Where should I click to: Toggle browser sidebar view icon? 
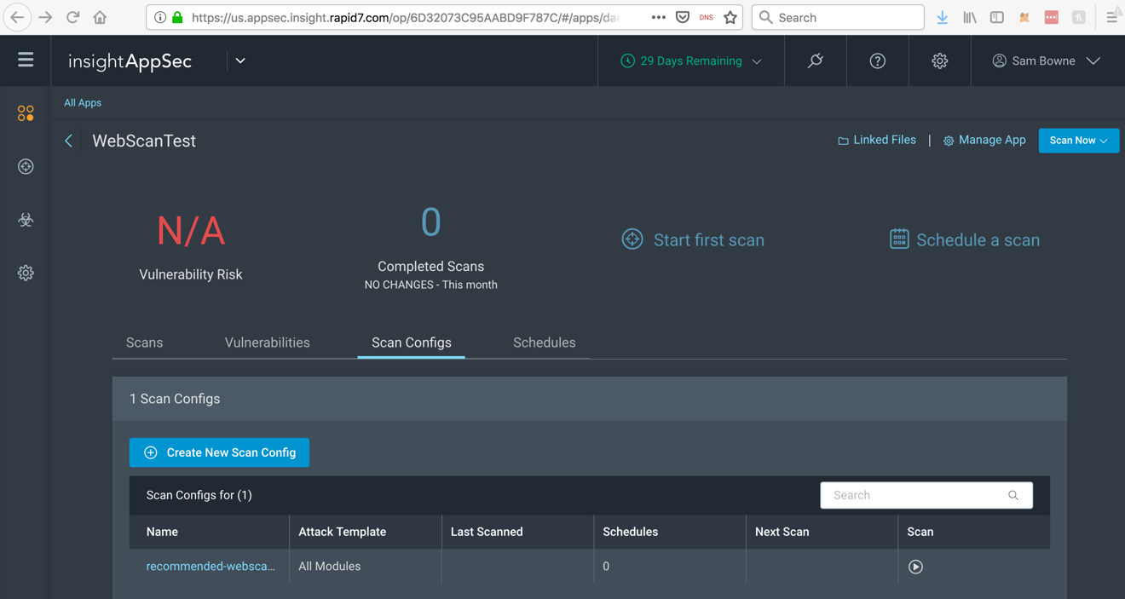[996, 17]
